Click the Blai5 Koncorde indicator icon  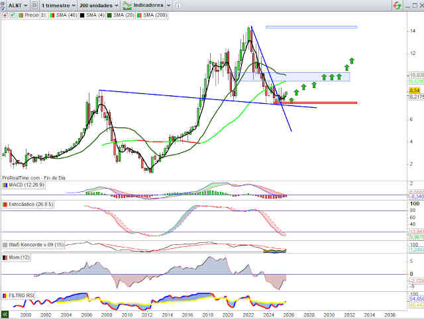tap(5, 244)
